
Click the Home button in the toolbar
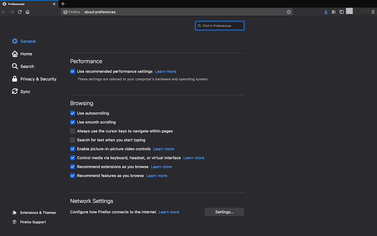tap(27, 12)
